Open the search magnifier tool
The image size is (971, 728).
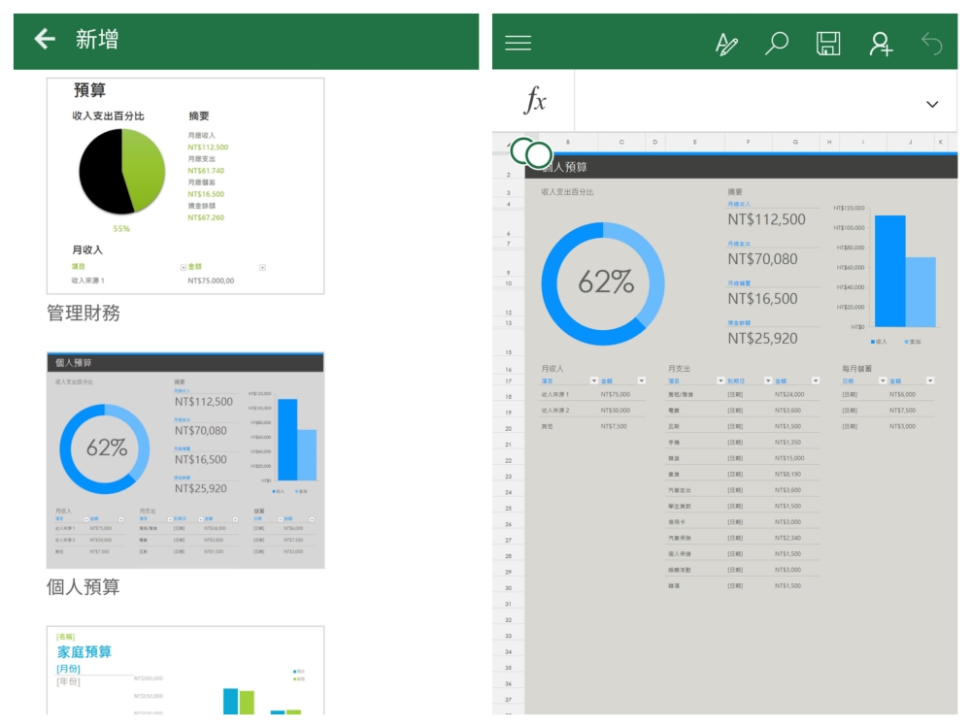pos(777,43)
